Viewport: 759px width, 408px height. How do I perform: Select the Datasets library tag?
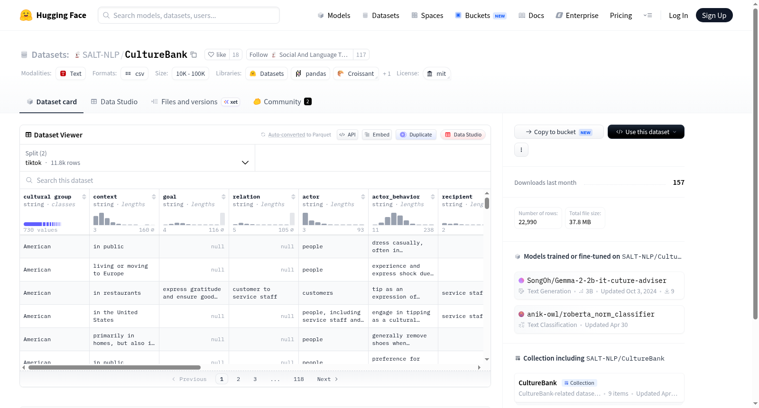click(x=267, y=73)
